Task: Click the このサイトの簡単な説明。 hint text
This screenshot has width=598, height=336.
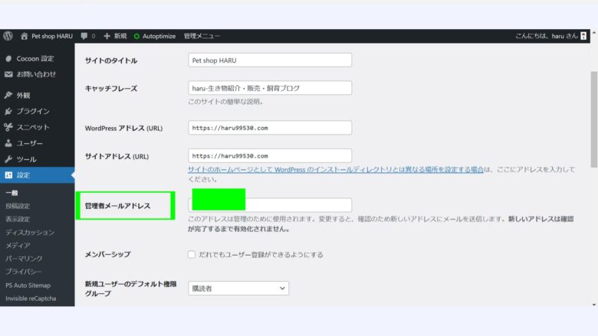Action: [225, 102]
